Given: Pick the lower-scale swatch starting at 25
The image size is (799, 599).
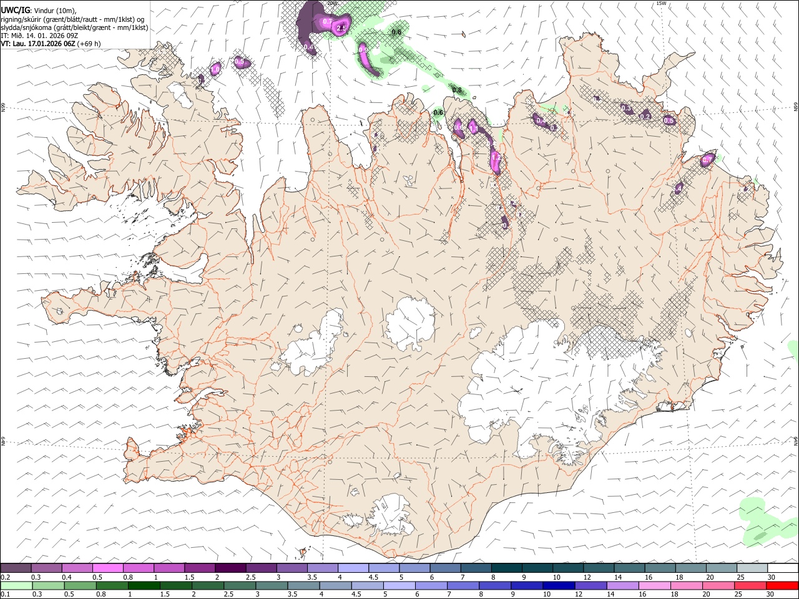Looking at the screenshot, I should 750,585.
